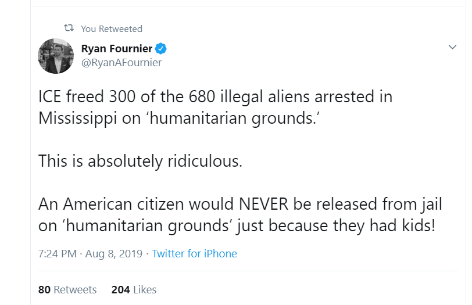View the 80 Retweets list
This screenshot has height=305, width=472.
(x=67, y=289)
